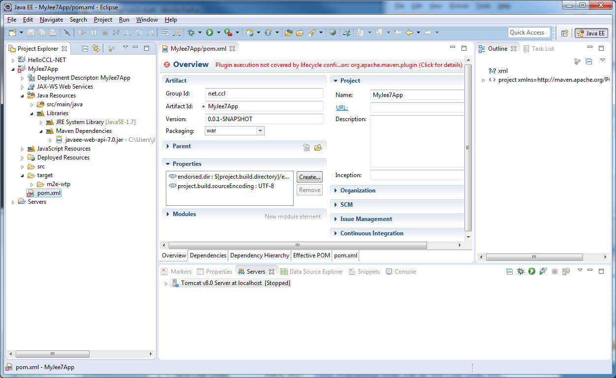
Task: Select javaee-web-api-7.0.jar in Maven Dependencies
Action: pyautogui.click(x=94, y=140)
